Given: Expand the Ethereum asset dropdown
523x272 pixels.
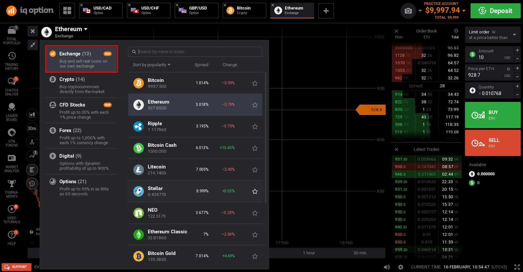Looking at the screenshot, I should [x=71, y=29].
